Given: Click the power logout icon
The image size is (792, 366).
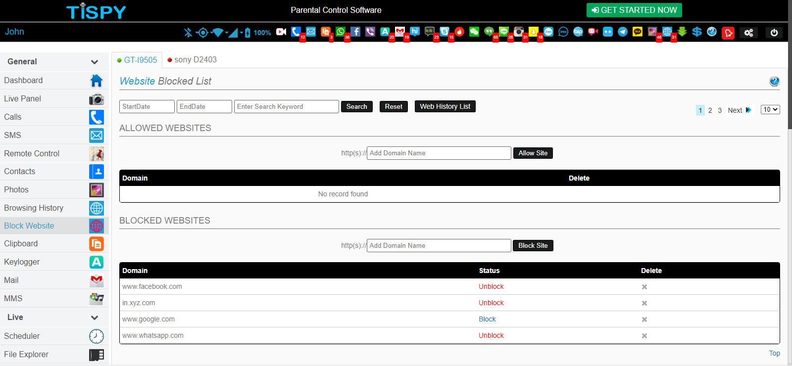Looking at the screenshot, I should click(x=774, y=33).
